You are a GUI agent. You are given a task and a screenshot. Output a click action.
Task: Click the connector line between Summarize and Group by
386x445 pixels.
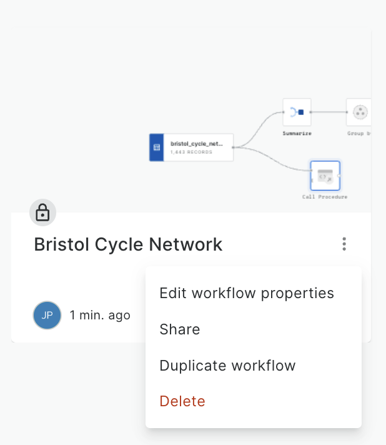[329, 112]
